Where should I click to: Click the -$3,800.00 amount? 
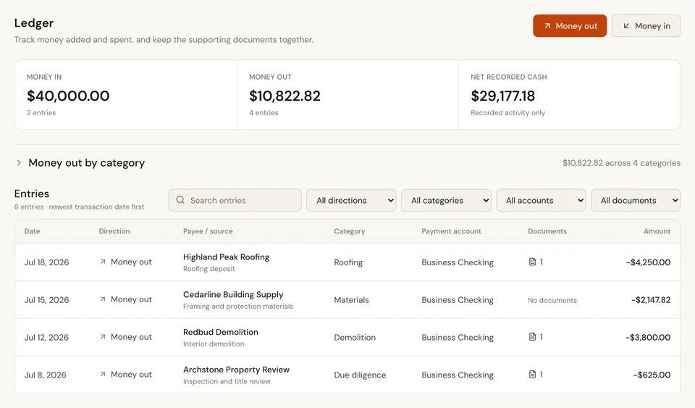click(647, 337)
